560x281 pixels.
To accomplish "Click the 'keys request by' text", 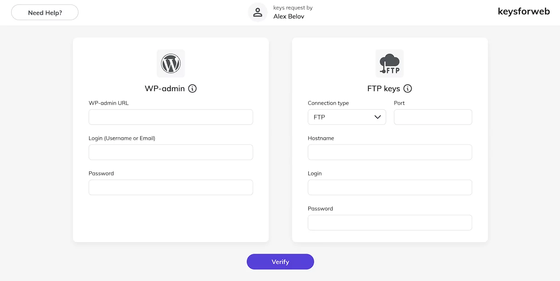I will point(293,8).
